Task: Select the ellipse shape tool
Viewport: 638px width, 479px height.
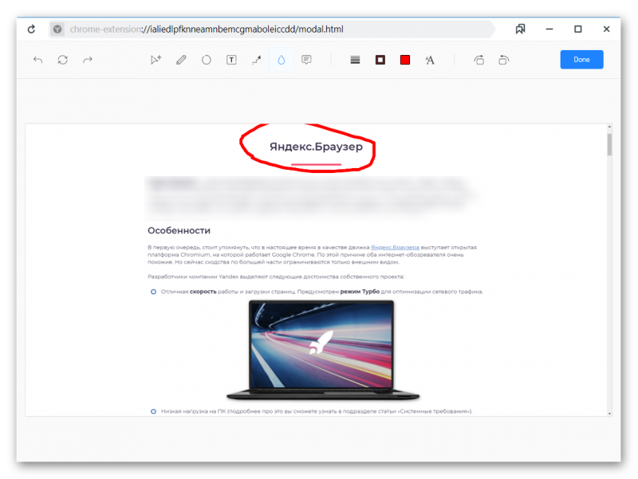Action: (x=207, y=61)
